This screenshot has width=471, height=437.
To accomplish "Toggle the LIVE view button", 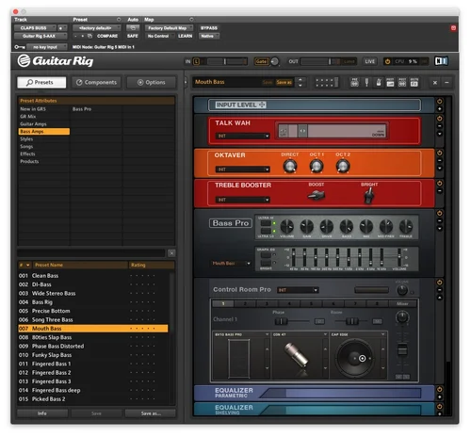I will pyautogui.click(x=370, y=61).
